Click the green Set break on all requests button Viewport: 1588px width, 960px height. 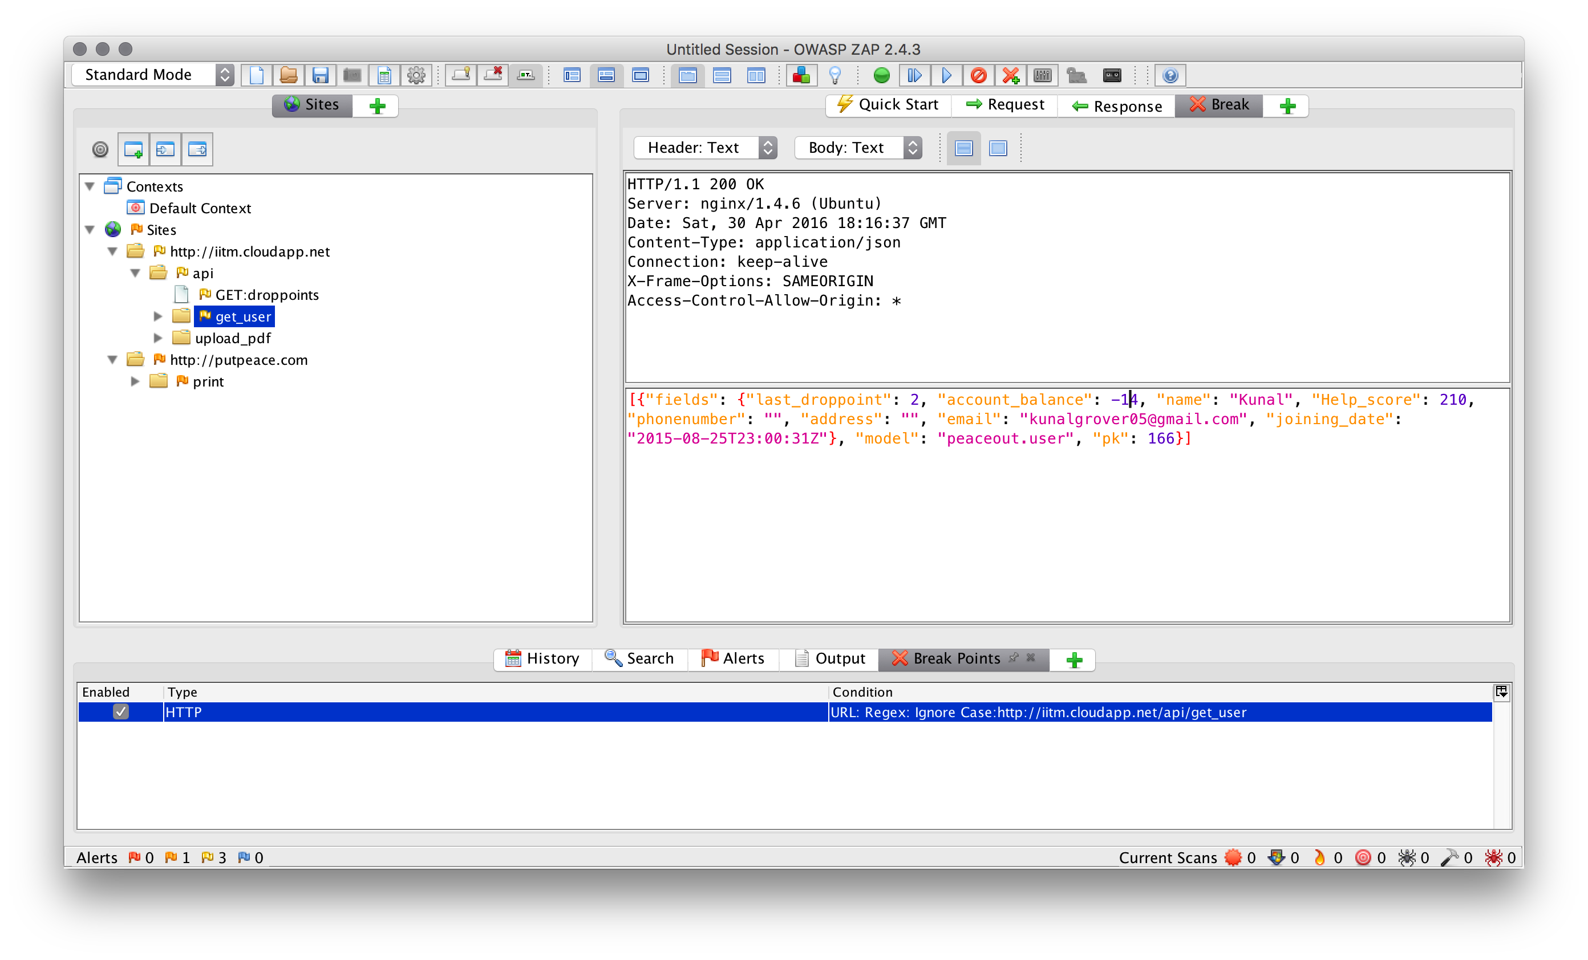881,75
